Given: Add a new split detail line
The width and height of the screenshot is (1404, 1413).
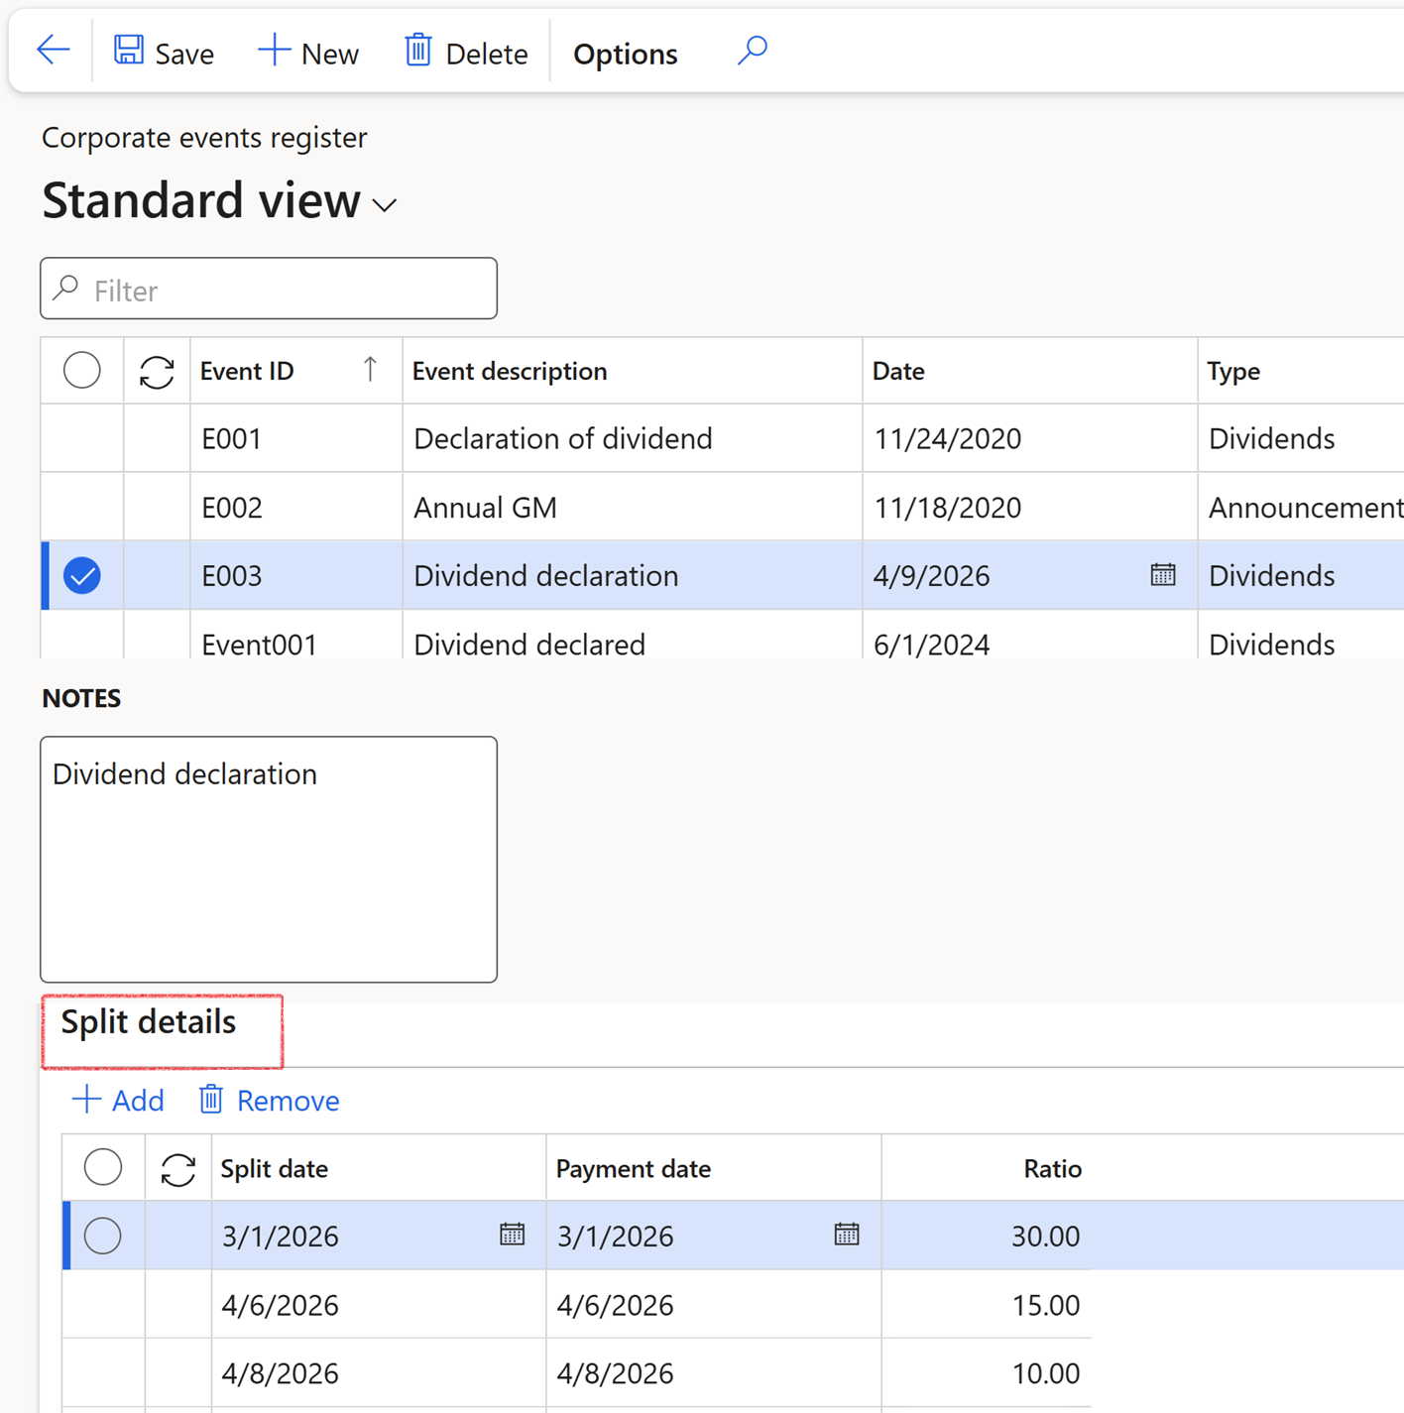Looking at the screenshot, I should click(118, 1101).
